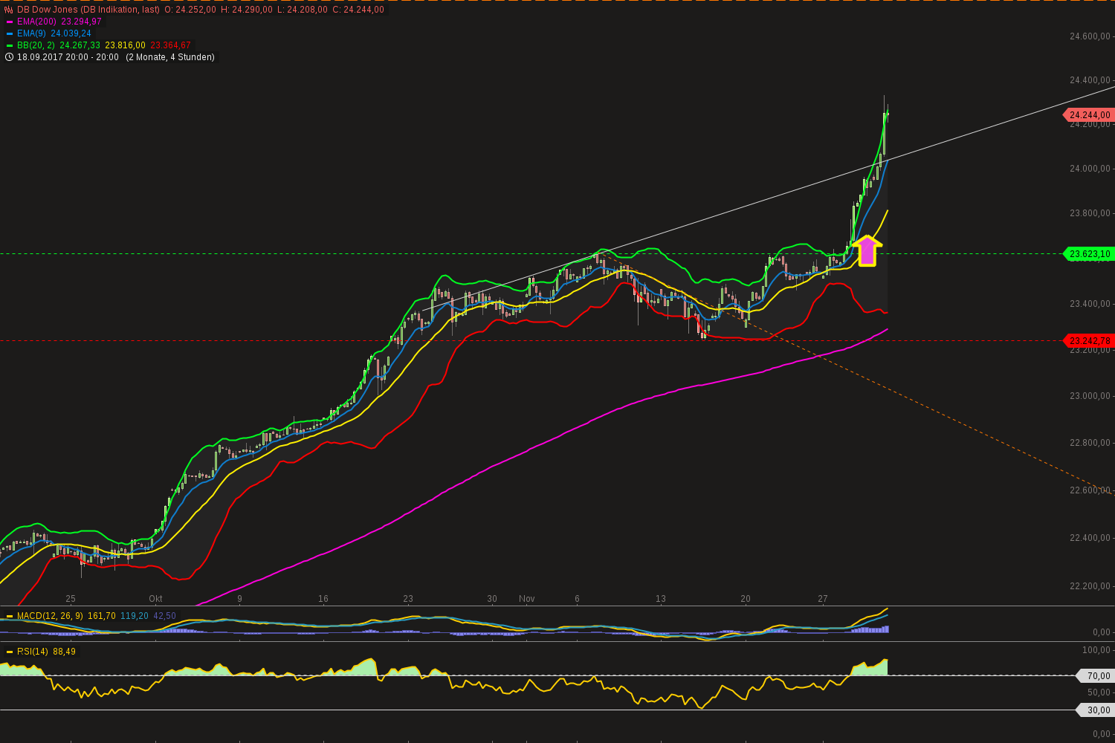Select the MACD signal value "119,20"
This screenshot has height=743, width=1115.
[x=135, y=616]
